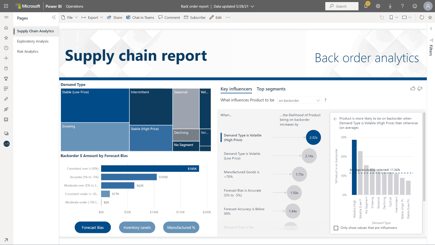The width and height of the screenshot is (435, 245).
Task: Give a thumbs up on Key influencers visual
Action: [413, 88]
